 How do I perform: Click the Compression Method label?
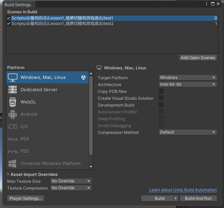click(118, 133)
